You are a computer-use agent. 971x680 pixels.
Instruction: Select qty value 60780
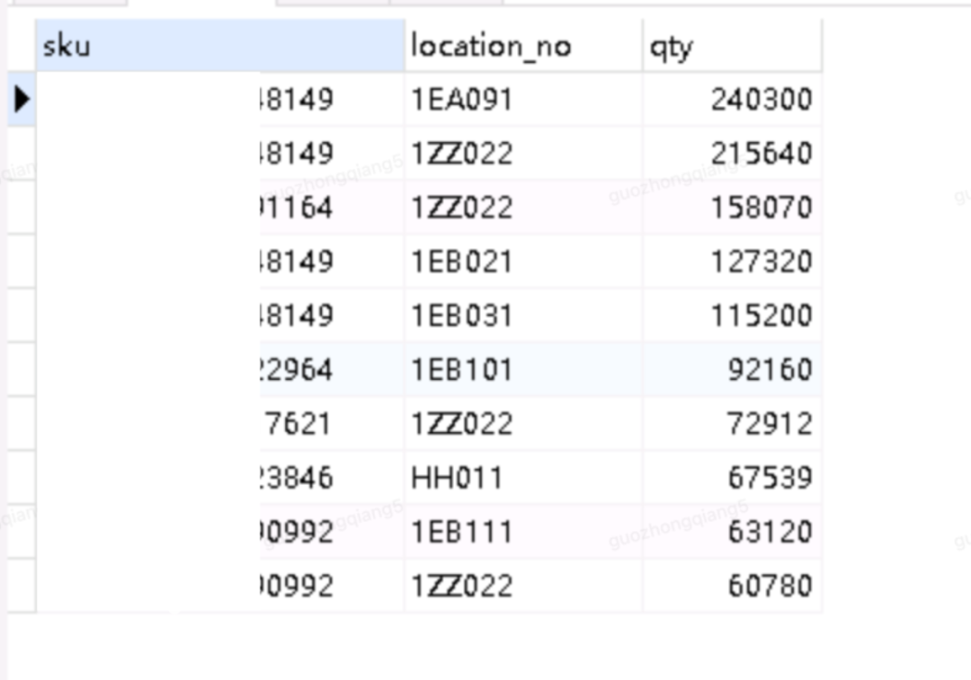tap(733, 586)
